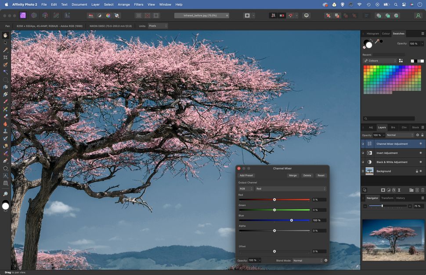Click the Channel Mixer settings gear icon
The image size is (426, 275).
(326, 260)
